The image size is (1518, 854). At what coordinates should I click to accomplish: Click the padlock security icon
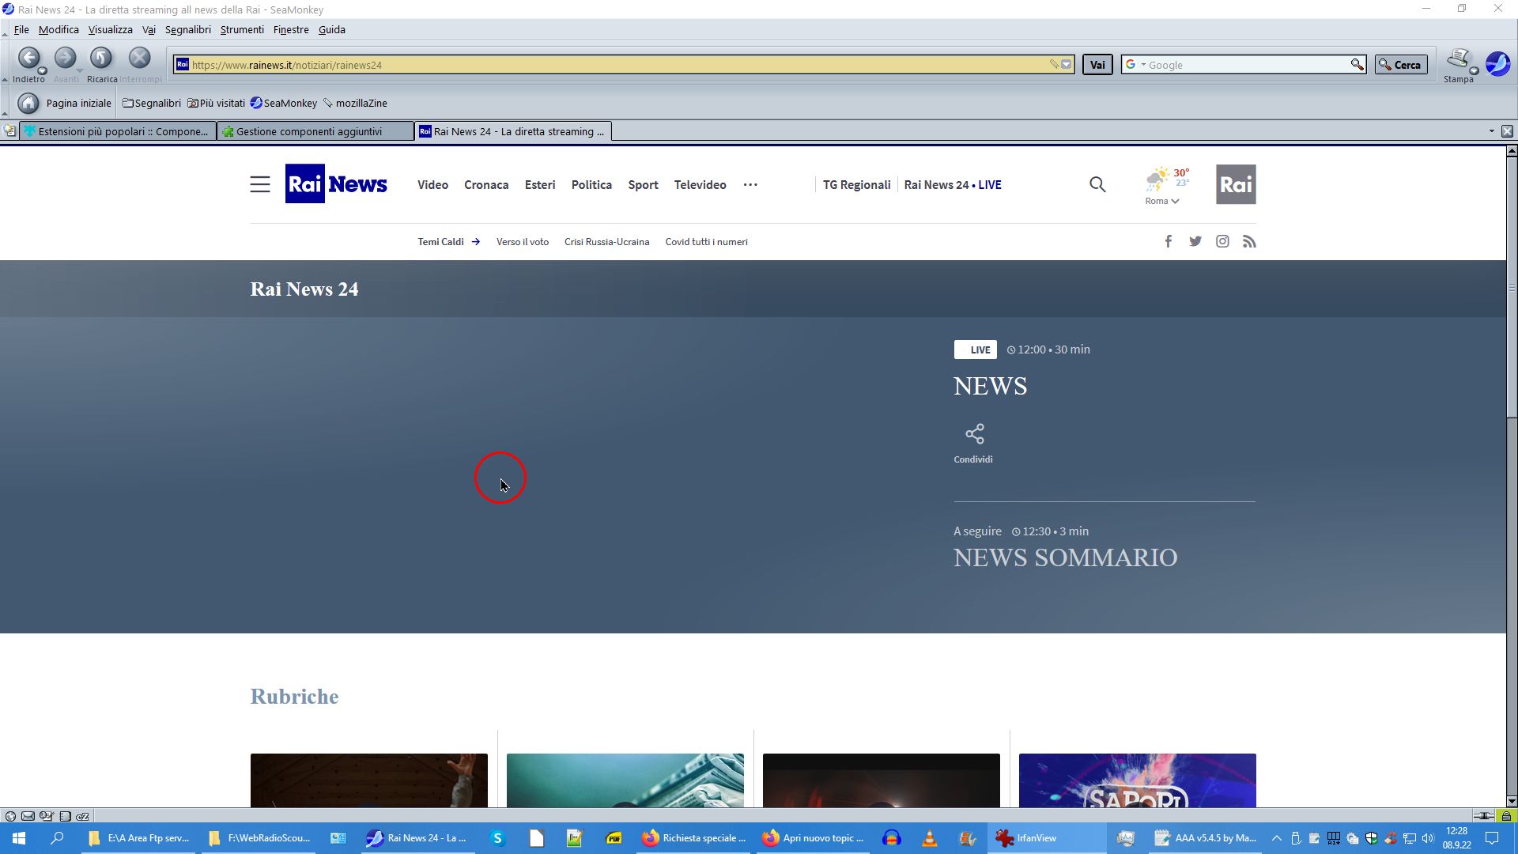[1506, 816]
